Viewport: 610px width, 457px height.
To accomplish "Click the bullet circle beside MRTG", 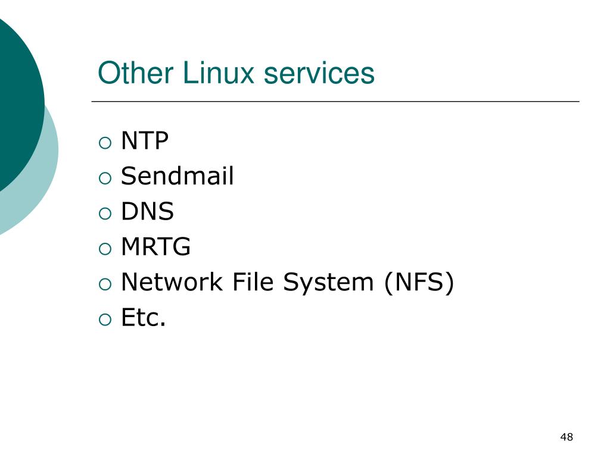I will (x=105, y=249).
